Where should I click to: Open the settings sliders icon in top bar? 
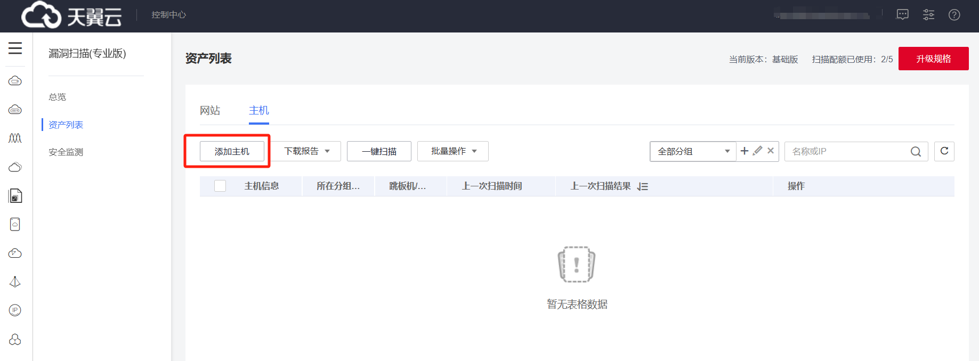[929, 15]
